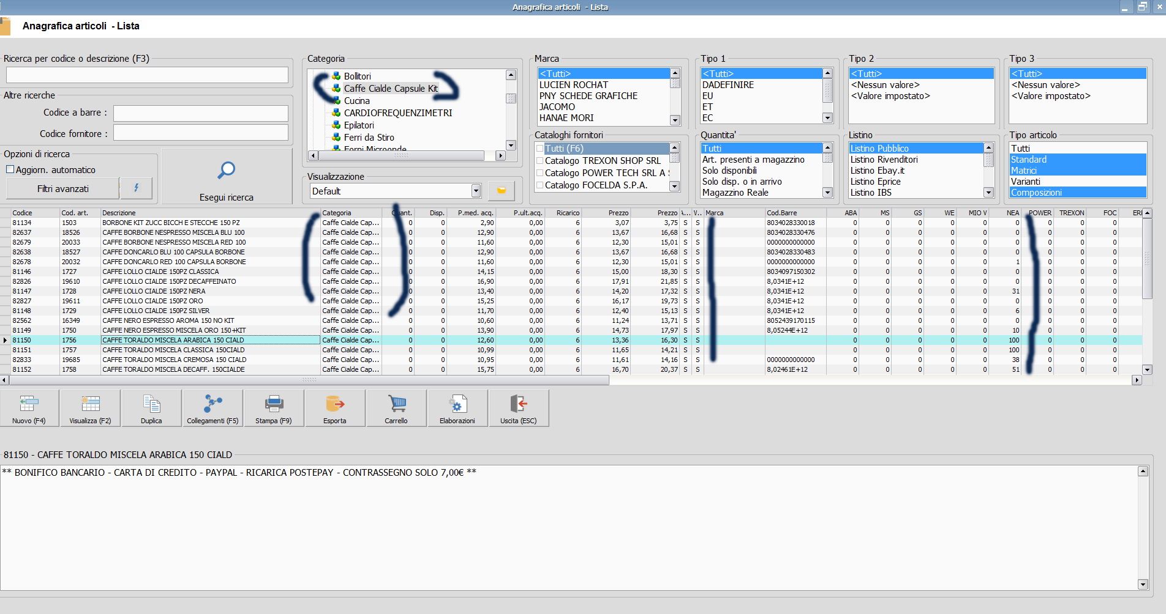Select DADEFINIRE in the Tipo 1 list
The width and height of the screenshot is (1166, 614).
(761, 85)
